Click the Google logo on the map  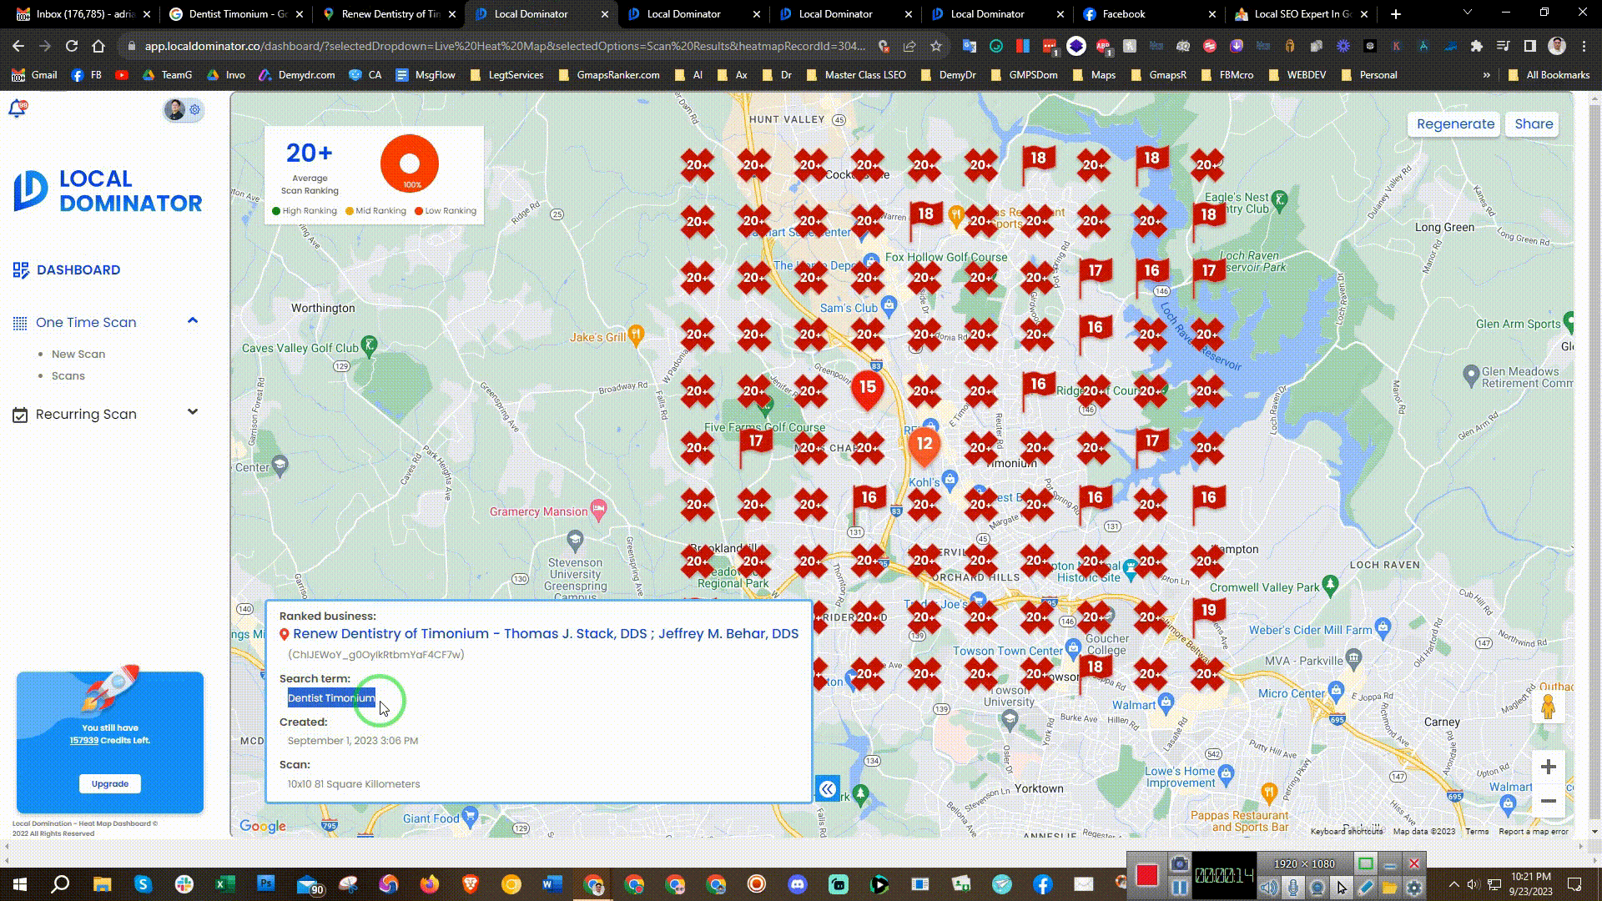click(263, 826)
